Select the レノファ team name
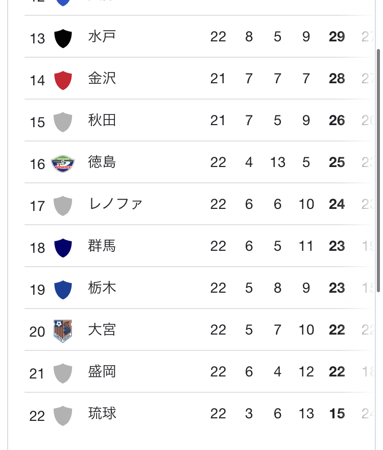This screenshot has width=383, height=450. point(115,204)
